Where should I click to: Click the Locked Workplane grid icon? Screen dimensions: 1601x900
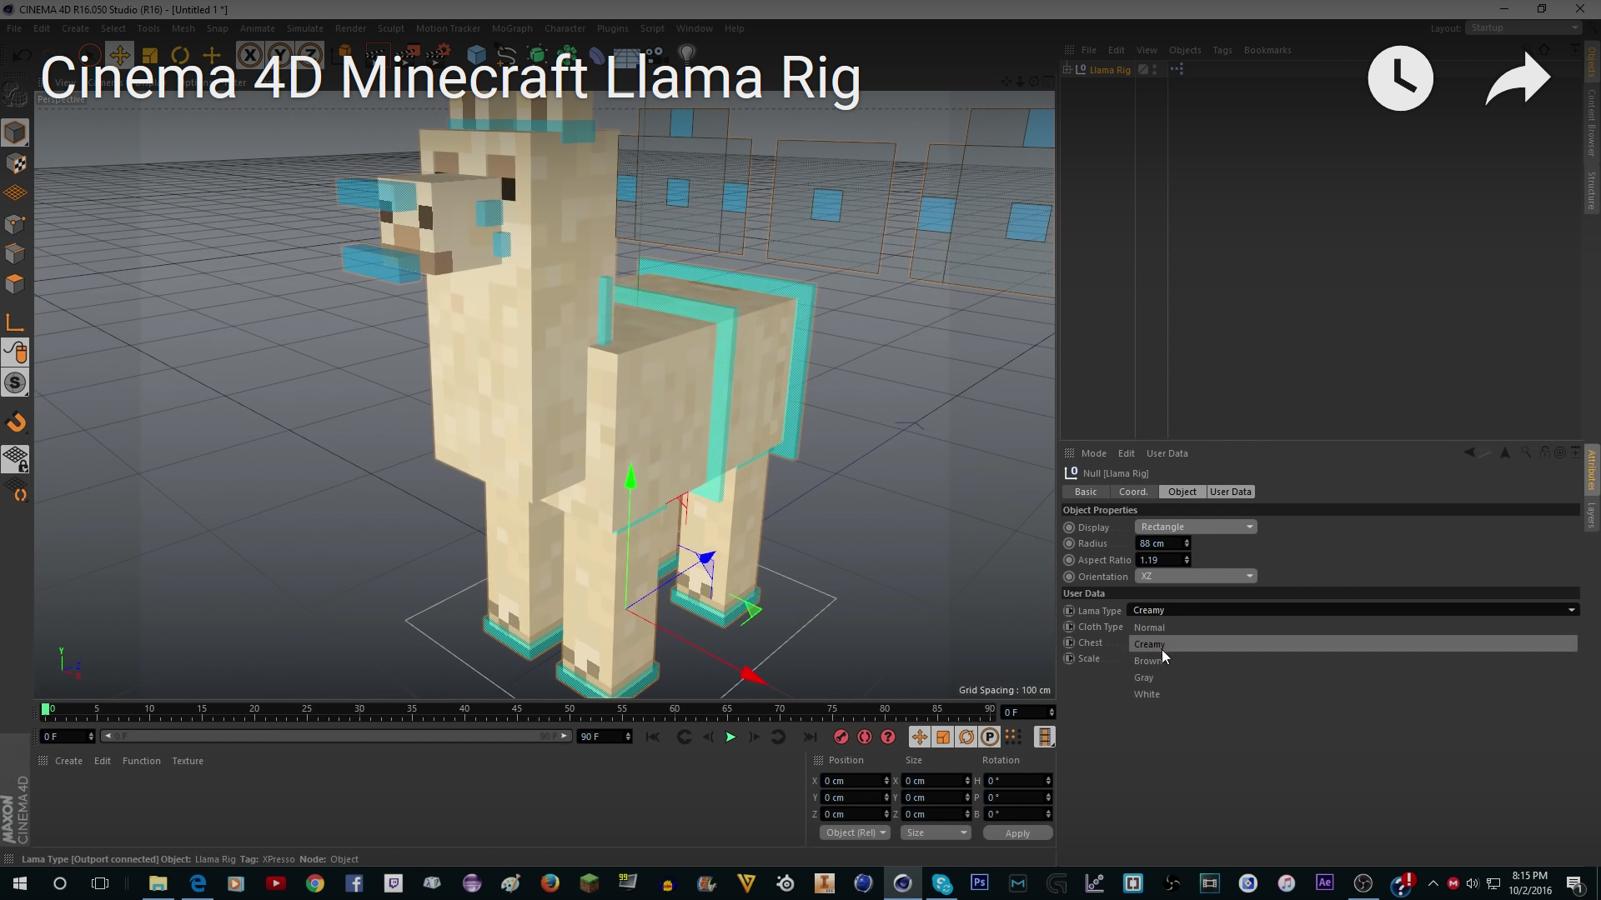coord(15,458)
